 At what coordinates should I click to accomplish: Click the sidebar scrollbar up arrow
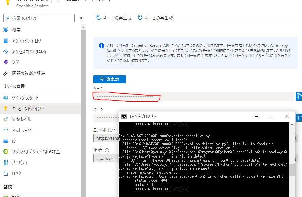[83, 27]
